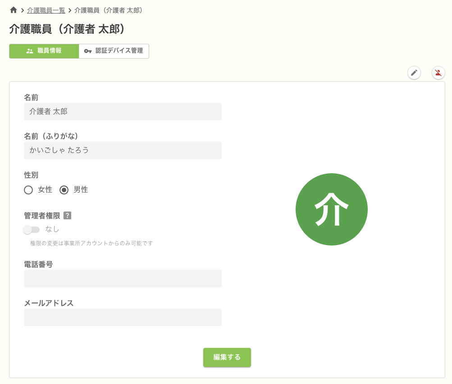
Task: Click the green 介 avatar circle
Action: tap(332, 209)
